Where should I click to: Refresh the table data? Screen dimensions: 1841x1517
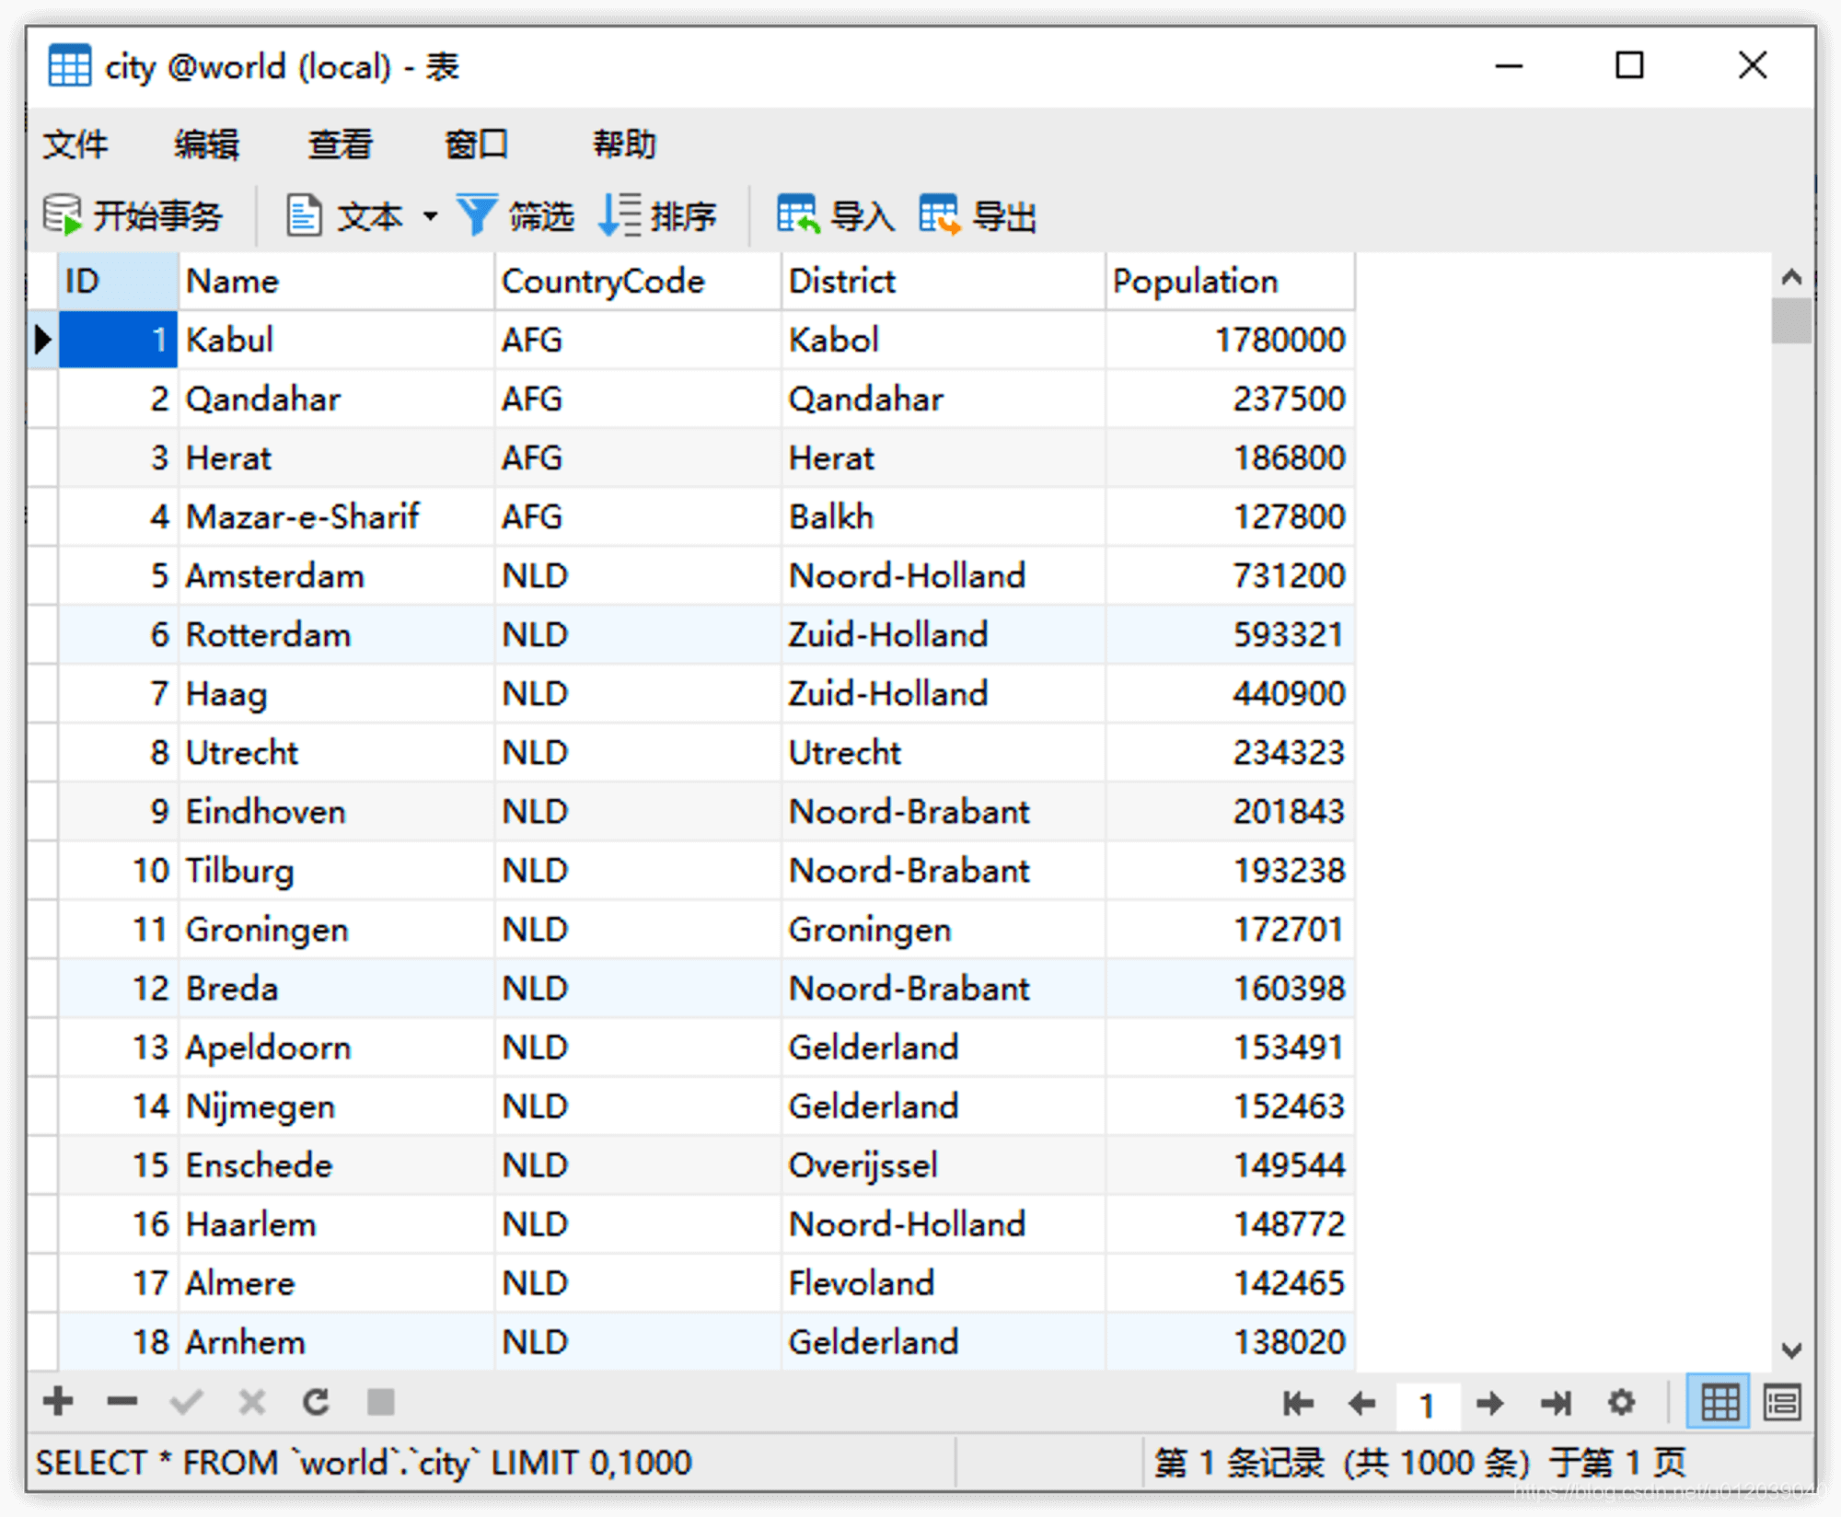[x=316, y=1402]
